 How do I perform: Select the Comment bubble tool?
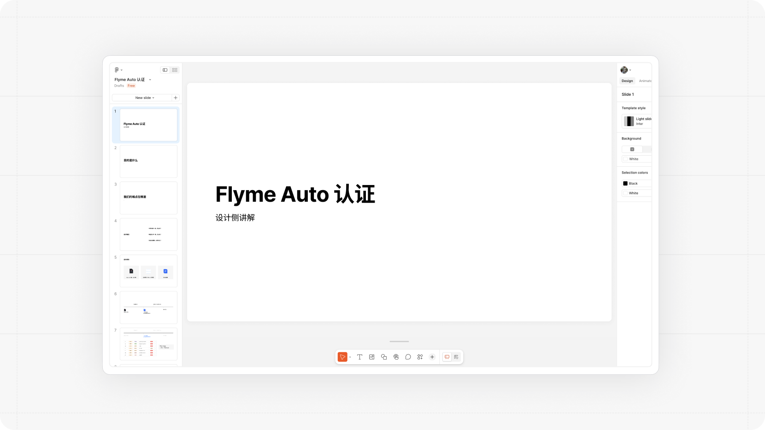pyautogui.click(x=408, y=357)
